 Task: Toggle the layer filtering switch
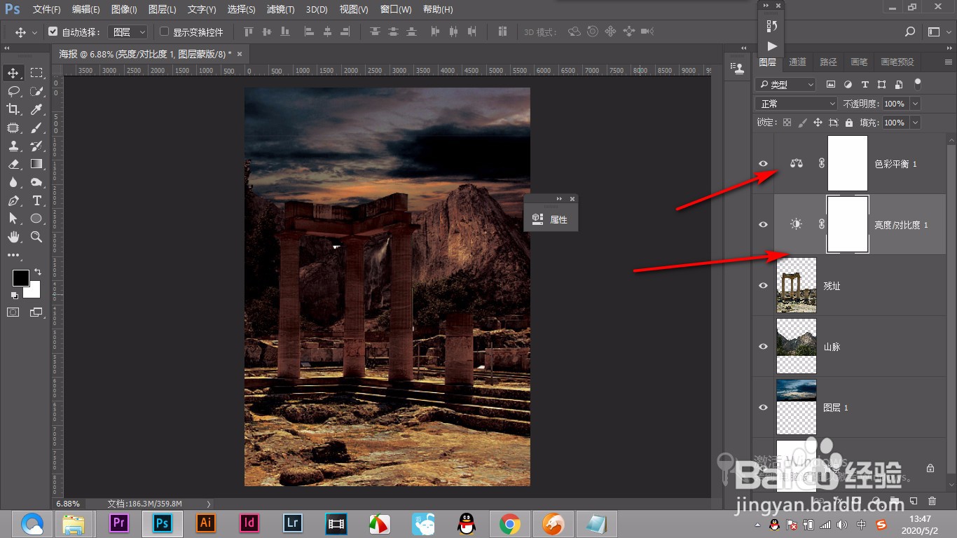(x=918, y=84)
